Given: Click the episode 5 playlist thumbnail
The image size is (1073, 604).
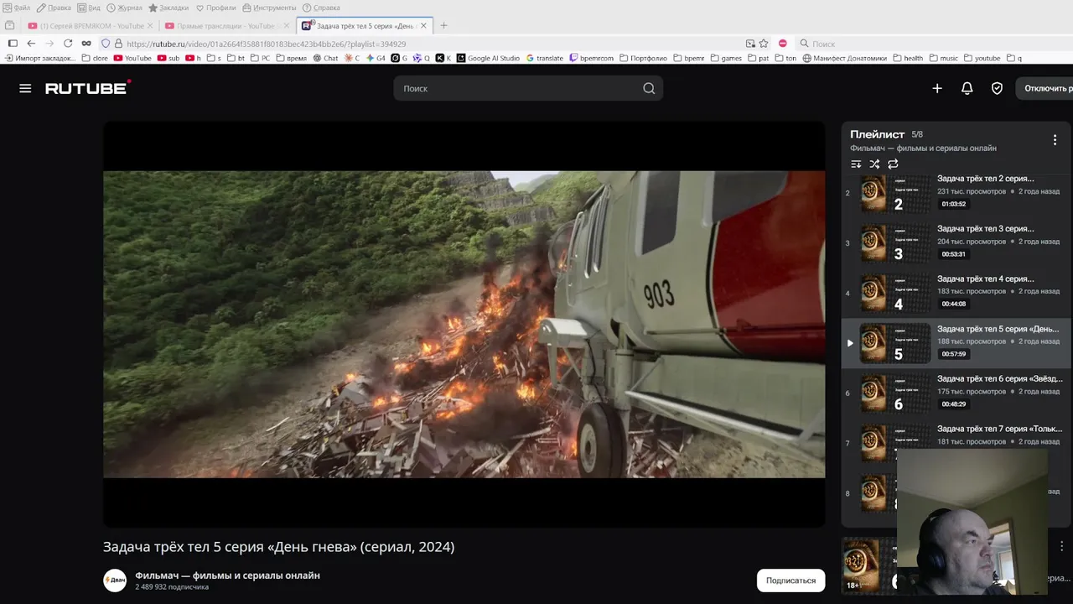Looking at the screenshot, I should pos(895,343).
